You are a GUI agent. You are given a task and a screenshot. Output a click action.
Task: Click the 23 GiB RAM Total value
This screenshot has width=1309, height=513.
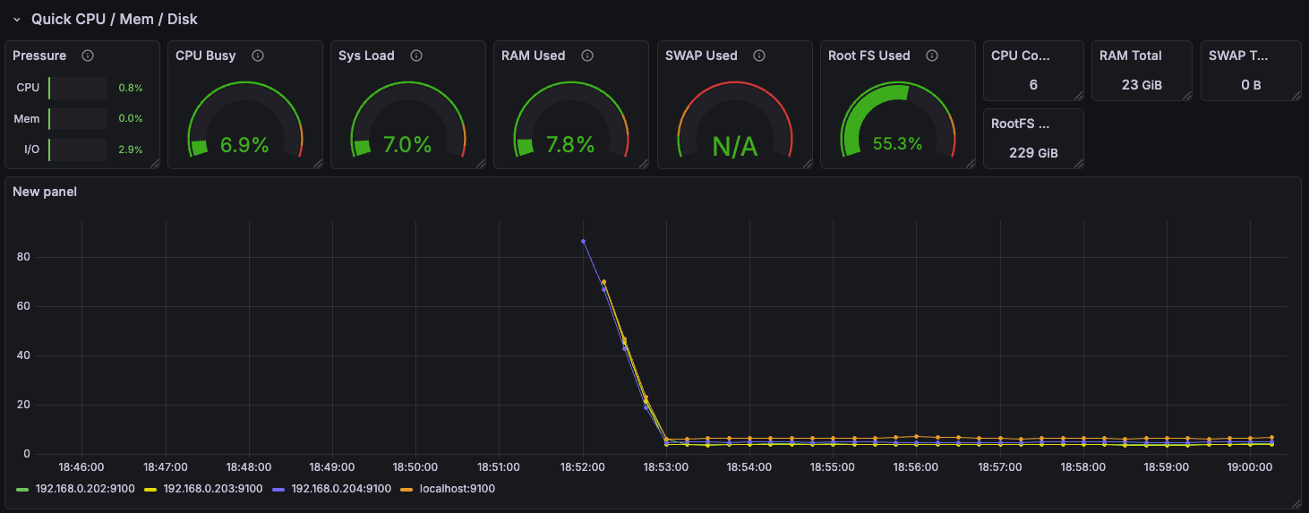1142,84
